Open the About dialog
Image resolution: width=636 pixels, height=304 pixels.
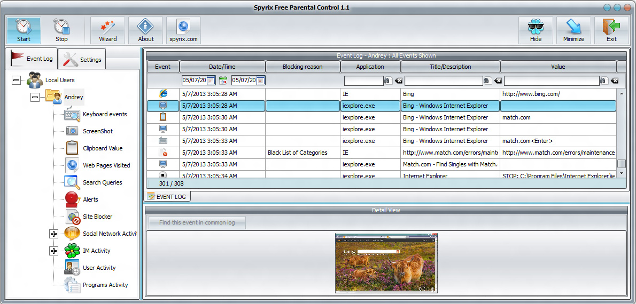point(145,30)
